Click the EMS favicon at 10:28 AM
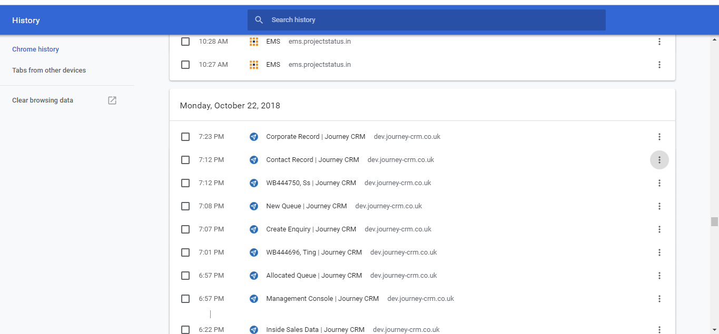Image resolution: width=719 pixels, height=334 pixels. click(254, 42)
